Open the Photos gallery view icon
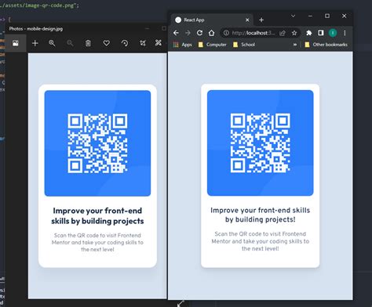 [16, 43]
